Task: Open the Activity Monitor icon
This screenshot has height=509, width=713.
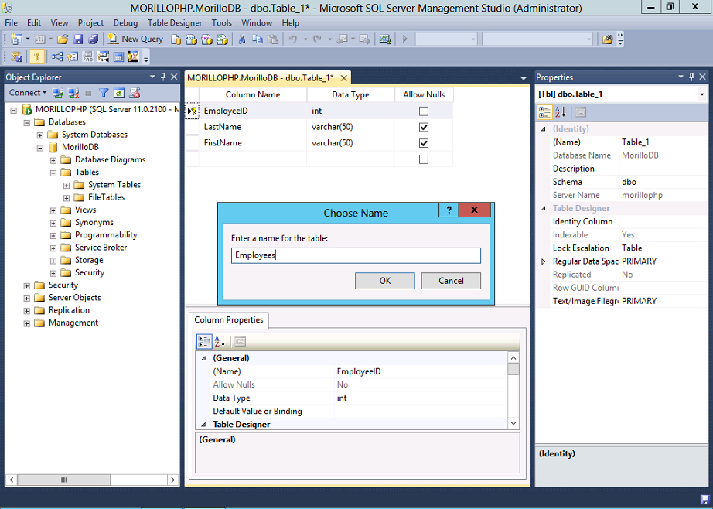Action: 384,39
